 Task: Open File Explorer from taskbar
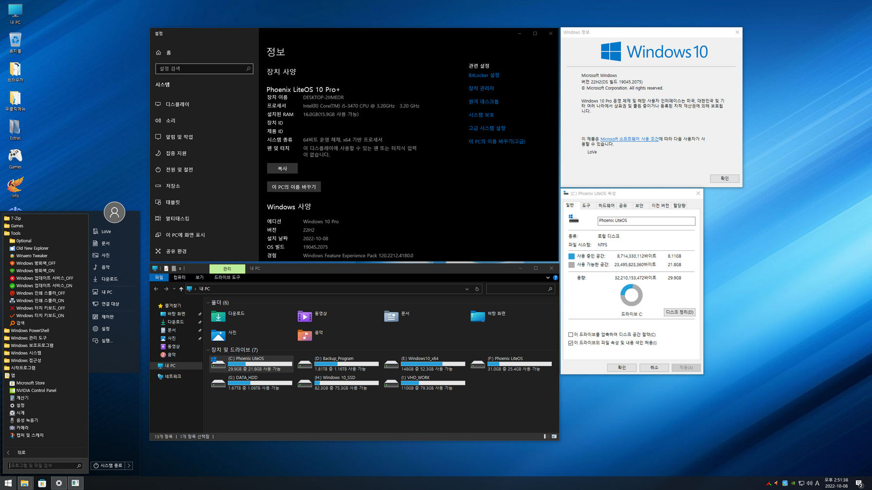(x=24, y=483)
